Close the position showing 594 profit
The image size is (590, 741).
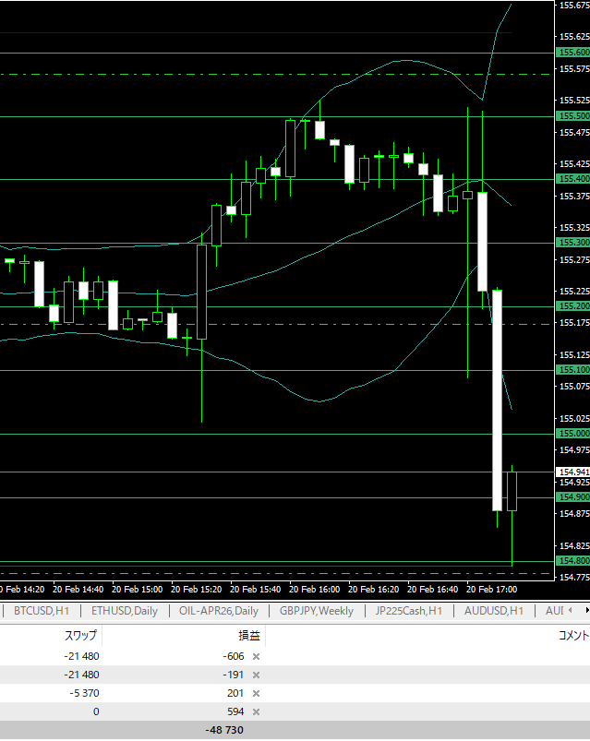click(x=257, y=711)
